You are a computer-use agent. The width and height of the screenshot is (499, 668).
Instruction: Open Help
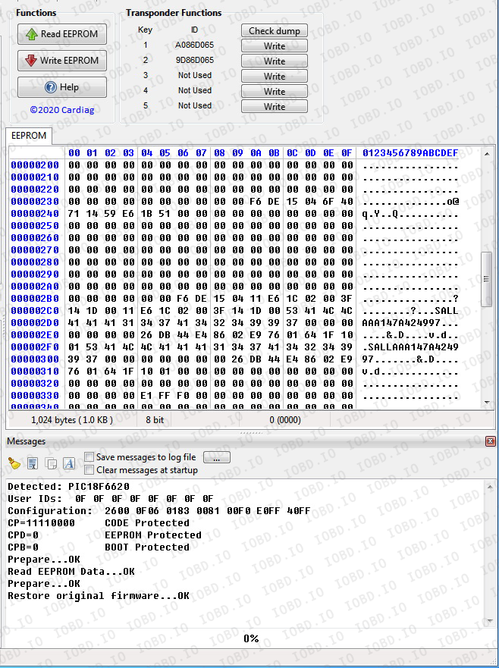tap(62, 87)
